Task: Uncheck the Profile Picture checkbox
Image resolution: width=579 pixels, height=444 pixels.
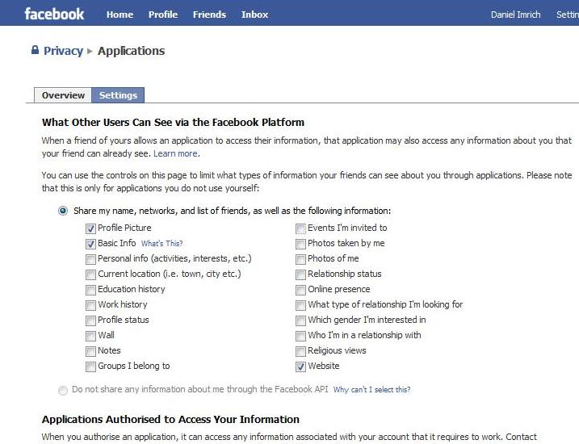Action: [x=90, y=228]
